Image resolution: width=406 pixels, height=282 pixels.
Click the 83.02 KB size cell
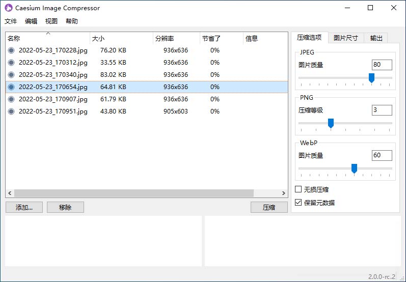(x=113, y=74)
